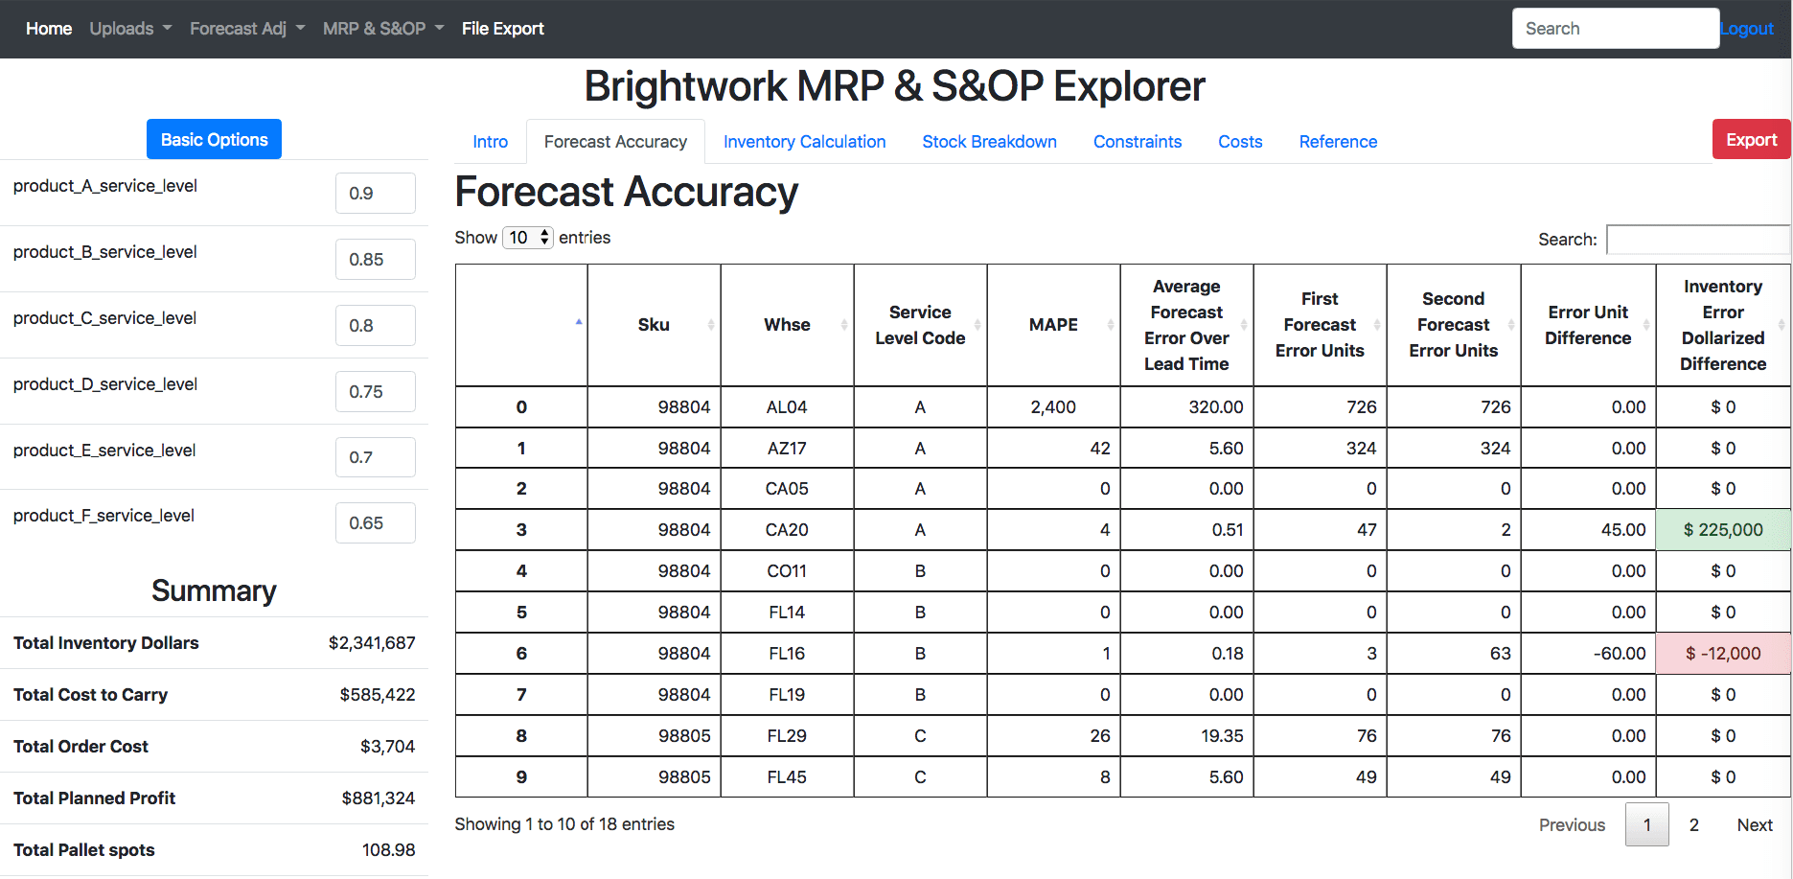This screenshot has width=1793, height=879.
Task: Click the Total Cost to Carry row label
Action: [x=90, y=695]
